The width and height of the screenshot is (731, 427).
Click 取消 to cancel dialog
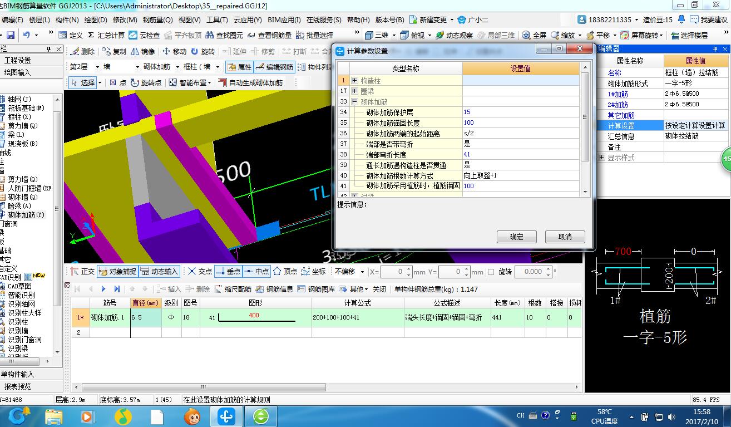[x=565, y=237]
